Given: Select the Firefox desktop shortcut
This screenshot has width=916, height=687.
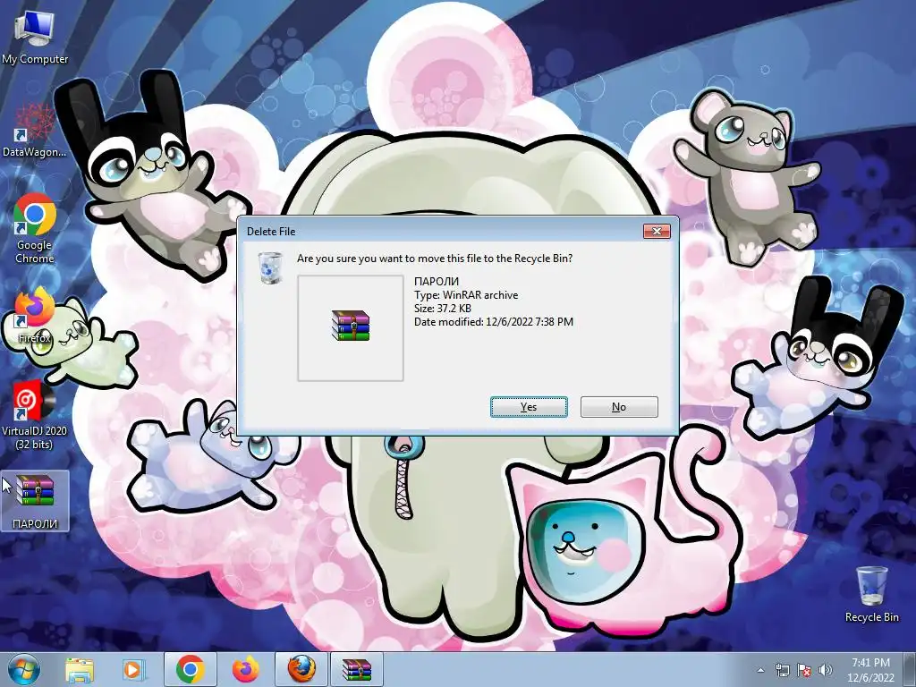Looking at the screenshot, I should pos(35,316).
